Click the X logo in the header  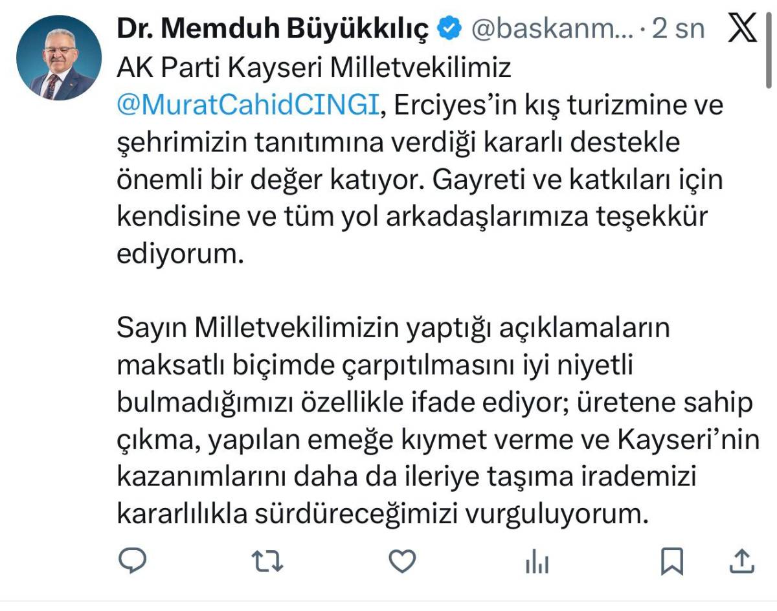tap(743, 28)
